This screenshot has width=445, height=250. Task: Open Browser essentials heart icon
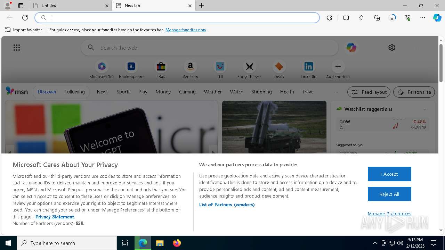click(x=407, y=18)
